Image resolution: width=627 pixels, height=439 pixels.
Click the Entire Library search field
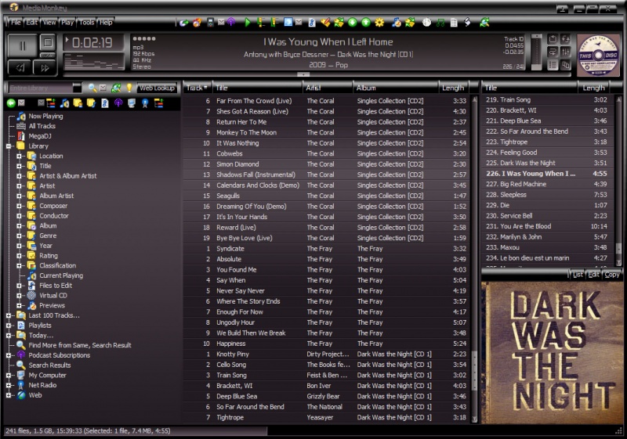(x=40, y=88)
